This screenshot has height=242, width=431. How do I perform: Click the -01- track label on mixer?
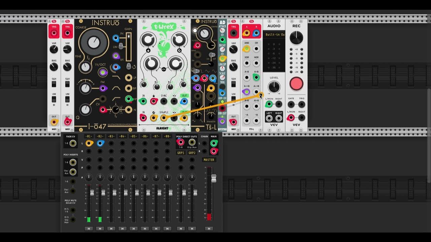(89, 136)
